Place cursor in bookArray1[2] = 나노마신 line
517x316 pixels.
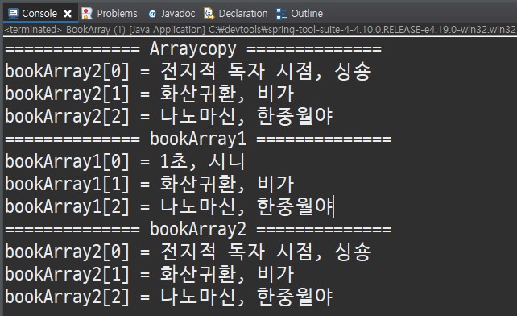169,206
